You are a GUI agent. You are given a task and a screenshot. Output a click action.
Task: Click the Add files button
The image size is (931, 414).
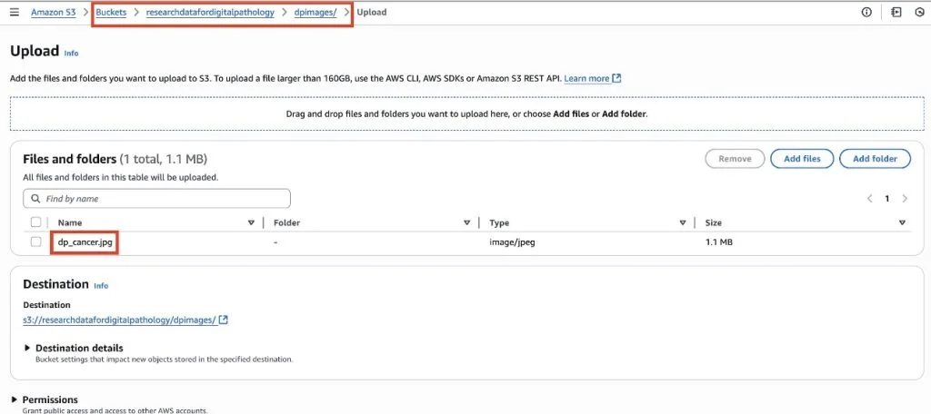[x=802, y=159]
